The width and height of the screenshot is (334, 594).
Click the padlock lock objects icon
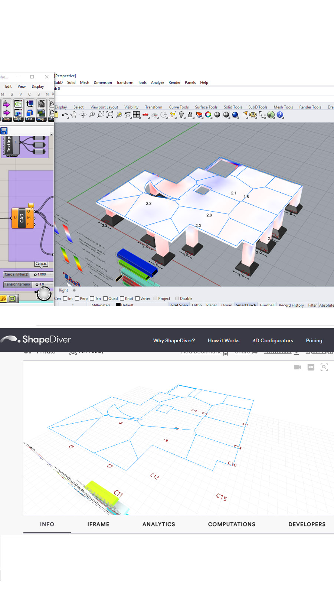pyautogui.click(x=190, y=115)
